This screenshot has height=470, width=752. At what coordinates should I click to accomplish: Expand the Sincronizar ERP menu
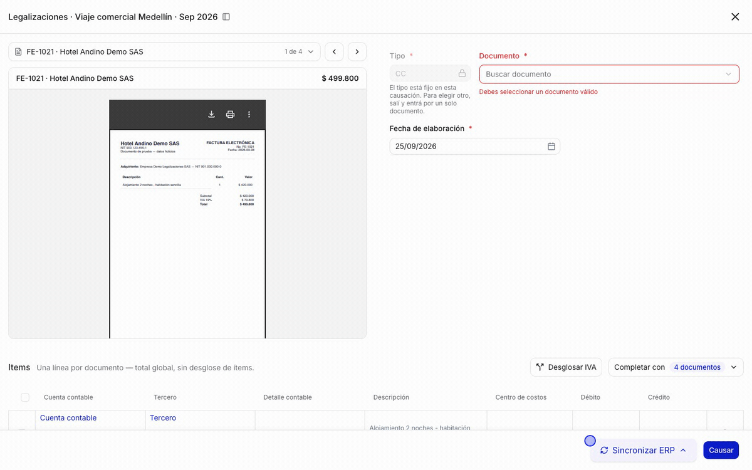(643, 450)
